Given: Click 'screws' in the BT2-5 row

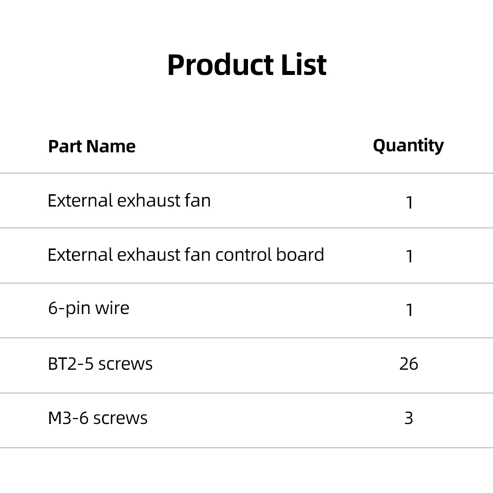Looking at the screenshot, I should [125, 365].
